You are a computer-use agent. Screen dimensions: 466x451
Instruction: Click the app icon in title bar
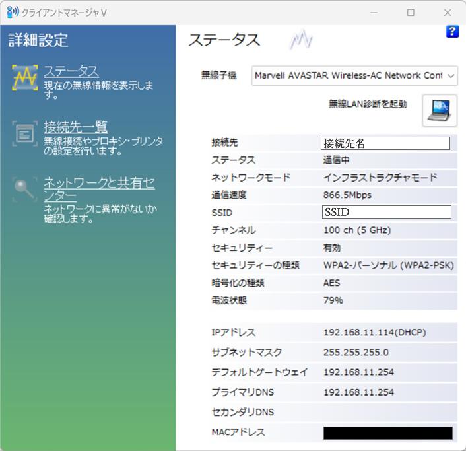pyautogui.click(x=12, y=12)
